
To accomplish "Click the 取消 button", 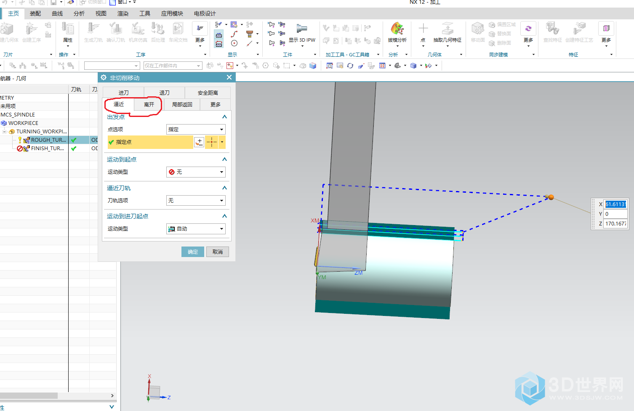I will click(218, 252).
